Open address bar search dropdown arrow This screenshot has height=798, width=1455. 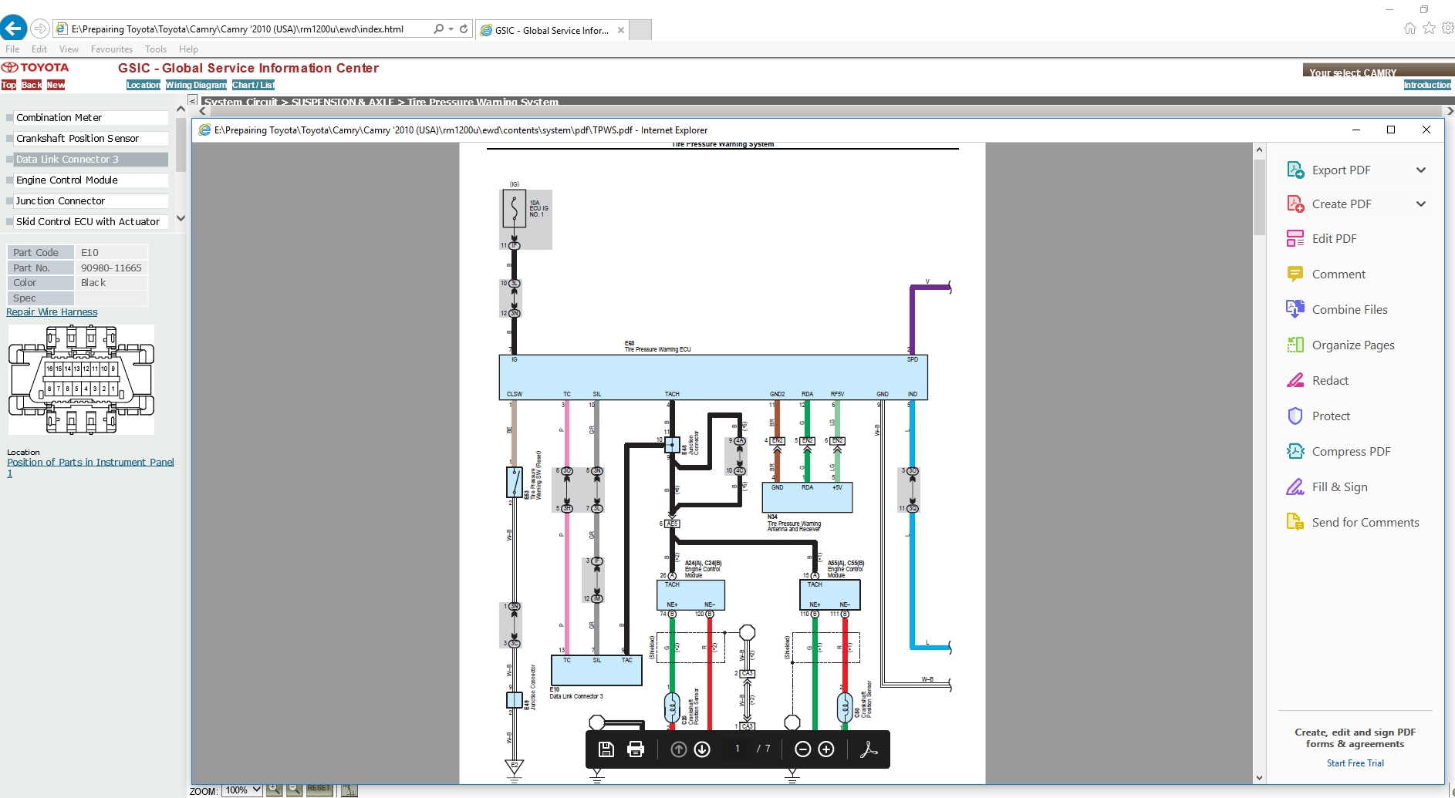pos(451,29)
